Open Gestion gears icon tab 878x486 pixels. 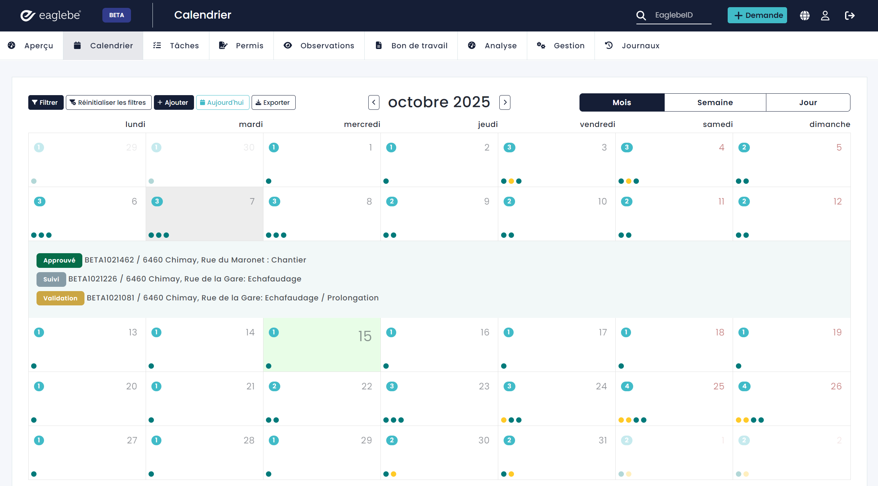point(561,45)
